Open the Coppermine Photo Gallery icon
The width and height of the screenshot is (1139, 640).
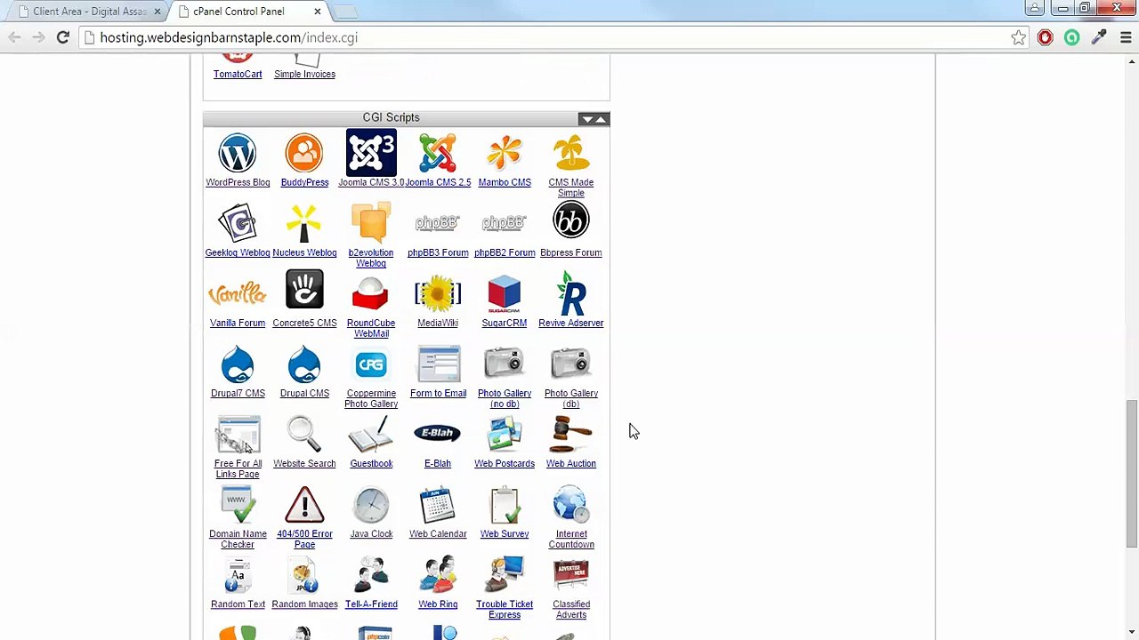pos(371,364)
